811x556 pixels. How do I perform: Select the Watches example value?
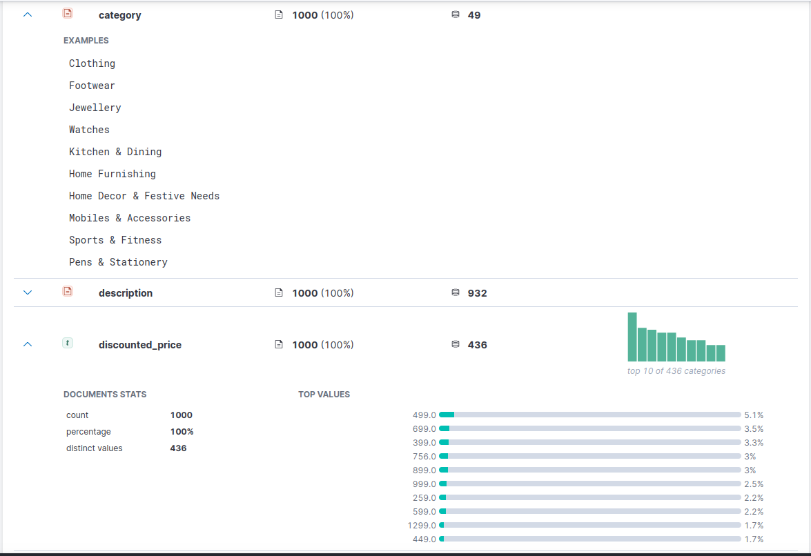(90, 130)
